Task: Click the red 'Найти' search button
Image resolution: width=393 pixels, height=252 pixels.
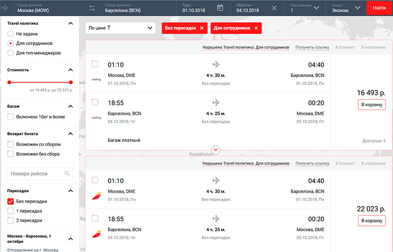Action: [379, 8]
